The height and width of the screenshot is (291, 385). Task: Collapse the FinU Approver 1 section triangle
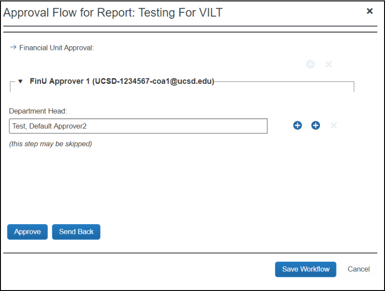[x=20, y=82]
